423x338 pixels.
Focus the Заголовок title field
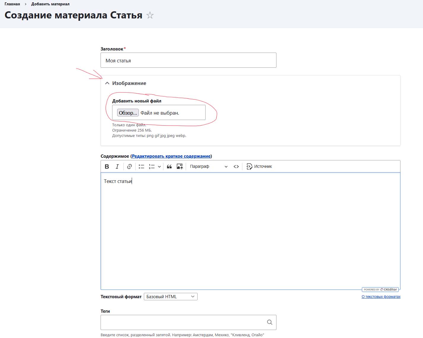[x=188, y=60]
